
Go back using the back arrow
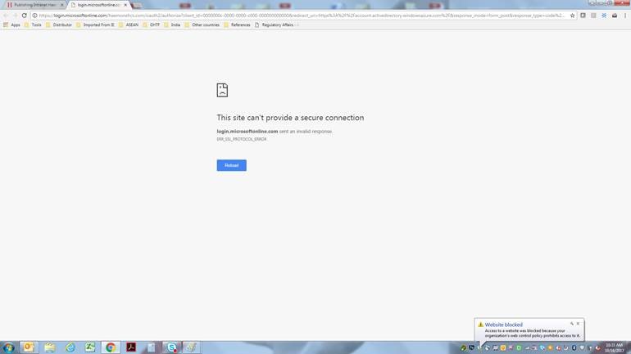[x=6, y=16]
